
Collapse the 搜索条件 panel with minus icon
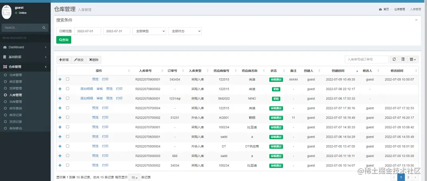click(416, 20)
